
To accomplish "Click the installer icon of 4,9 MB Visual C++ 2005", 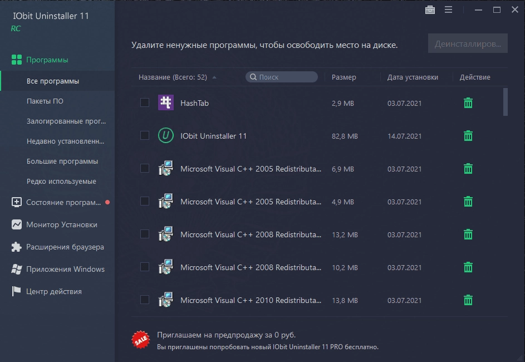I will coord(166,201).
